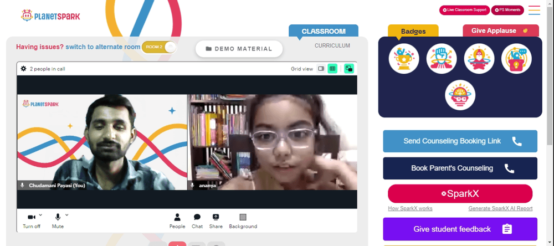Image resolution: width=554 pixels, height=246 pixels.
Task: Award the raised fist badge
Action: click(442, 59)
